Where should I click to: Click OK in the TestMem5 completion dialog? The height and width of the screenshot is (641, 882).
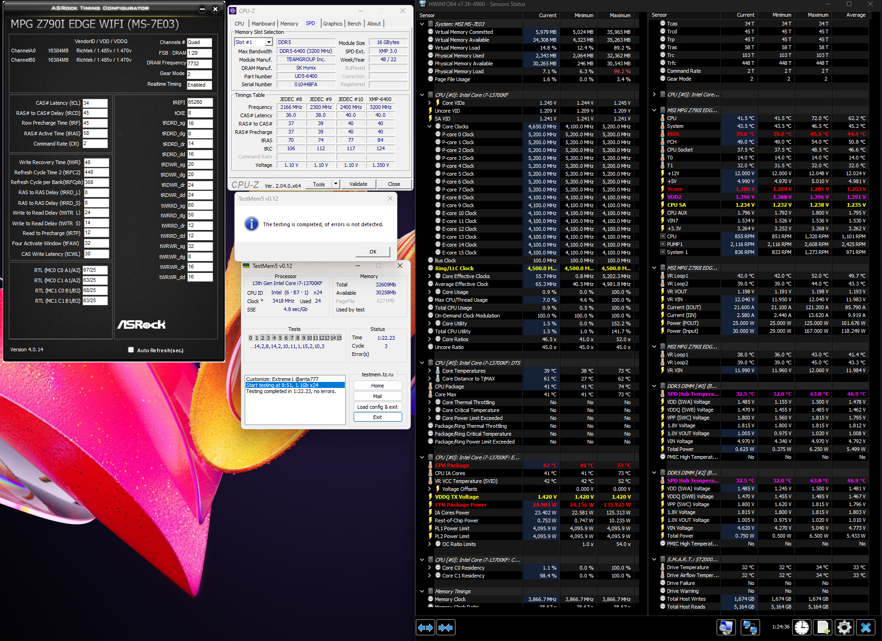coord(373,252)
